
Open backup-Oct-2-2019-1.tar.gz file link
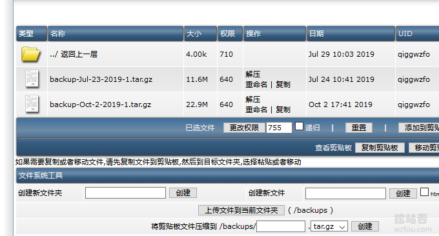[x=100, y=104]
